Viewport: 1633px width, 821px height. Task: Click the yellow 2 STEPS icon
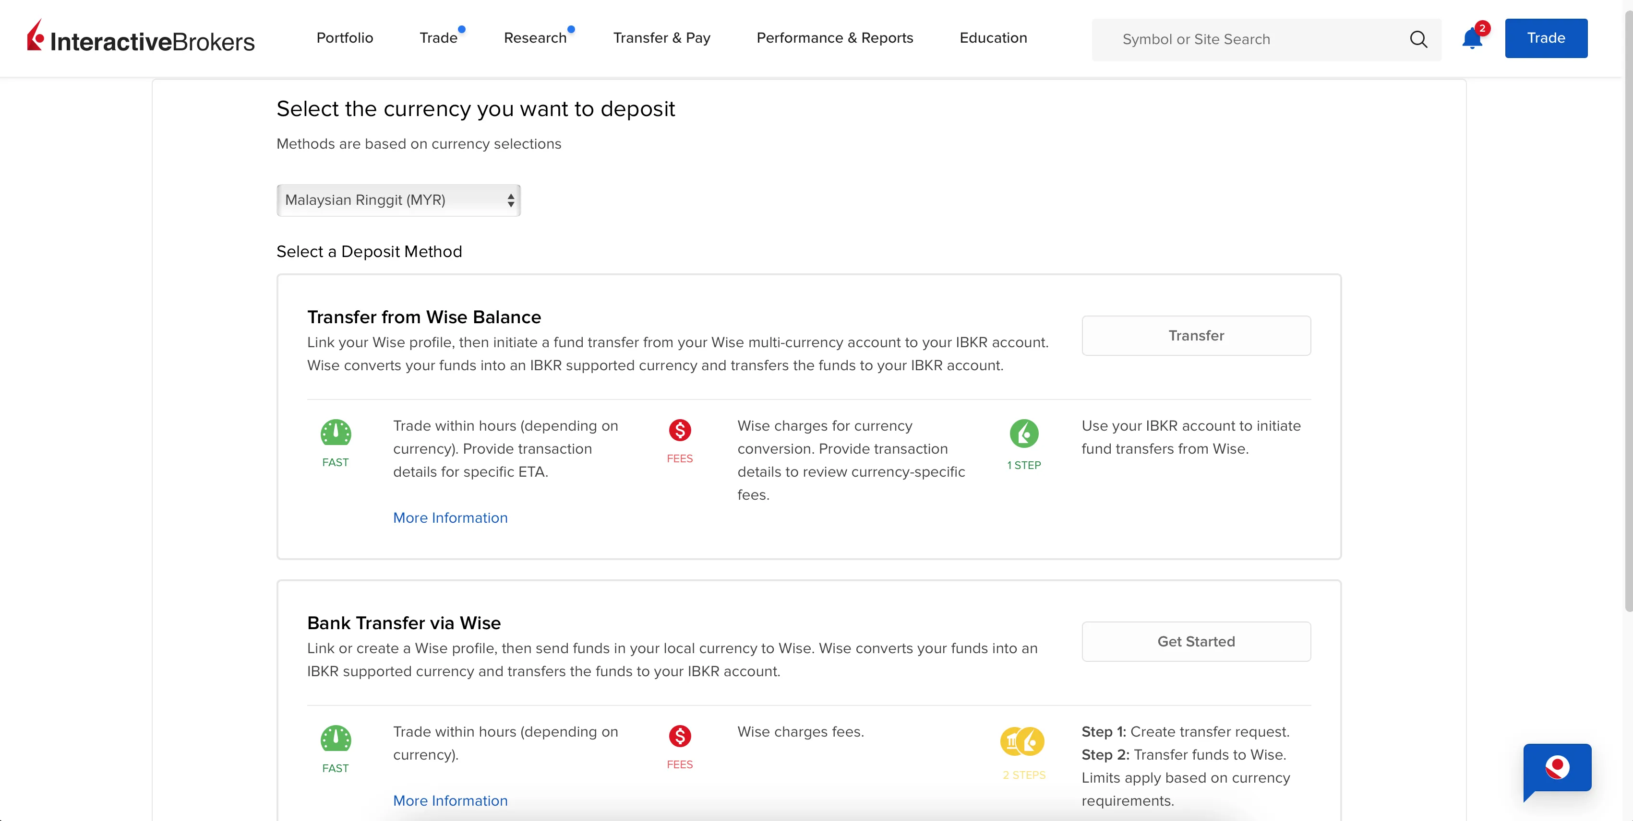[x=1022, y=741]
